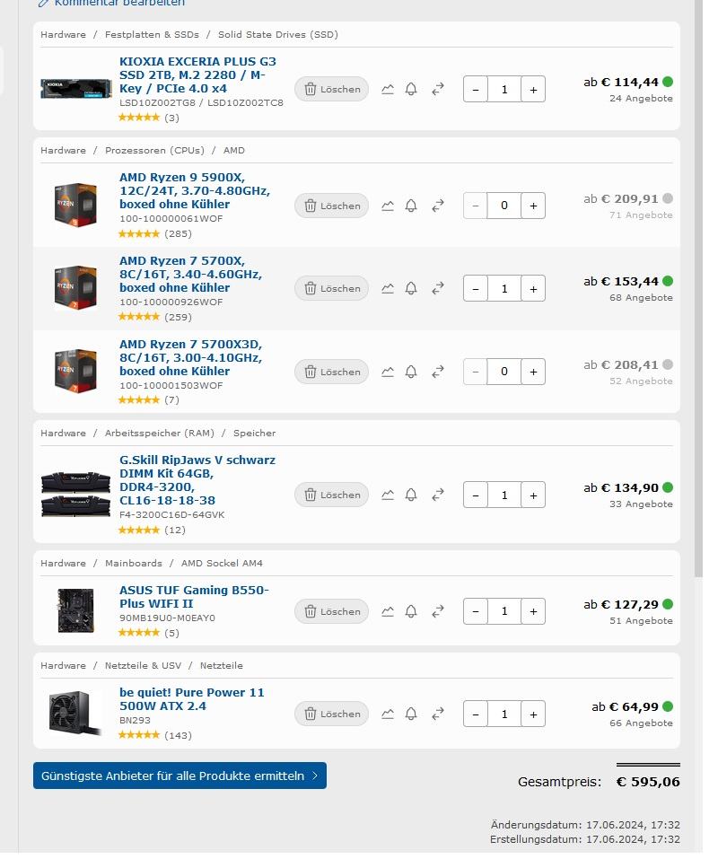Image resolution: width=718 pixels, height=859 pixels.
Task: Open Prozessoren (CPUs) breadcrumb link
Action: [154, 151]
